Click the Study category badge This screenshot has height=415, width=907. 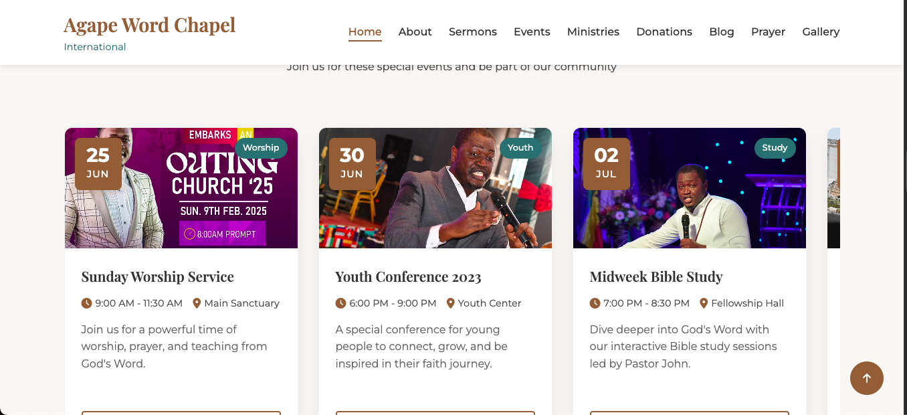[x=775, y=148]
